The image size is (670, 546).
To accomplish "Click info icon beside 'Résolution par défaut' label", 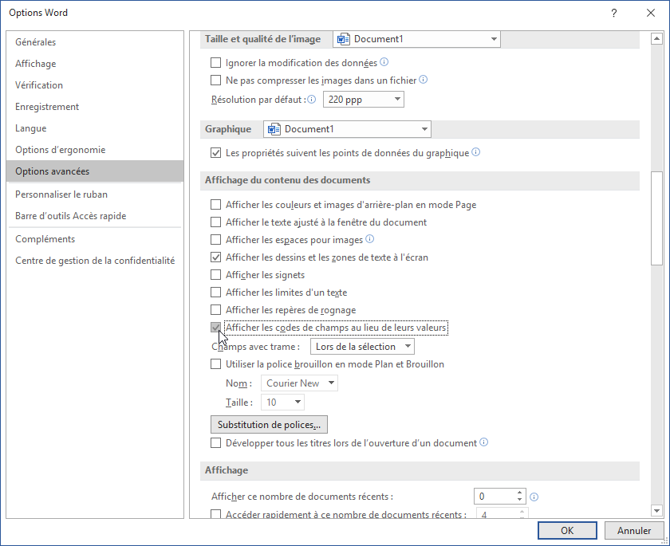I will [x=312, y=100].
